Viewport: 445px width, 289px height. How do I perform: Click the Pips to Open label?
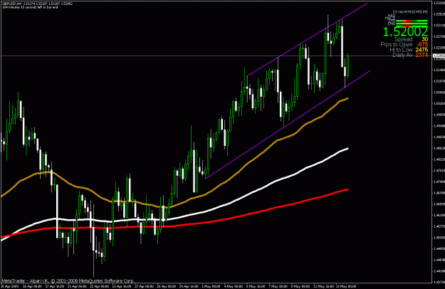click(397, 45)
